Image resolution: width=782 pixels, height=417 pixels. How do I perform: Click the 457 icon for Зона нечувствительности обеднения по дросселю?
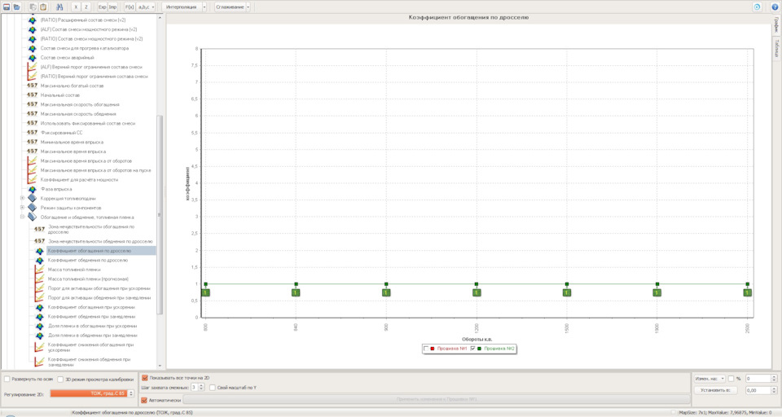coord(39,241)
